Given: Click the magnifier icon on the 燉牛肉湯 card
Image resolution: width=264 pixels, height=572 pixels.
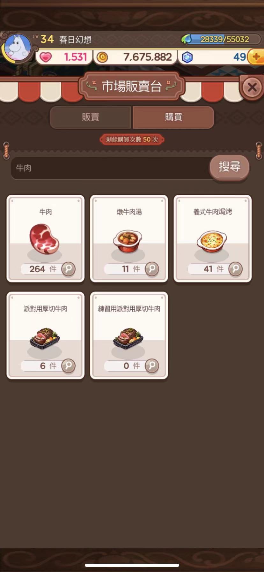Looking at the screenshot, I should [x=152, y=269].
